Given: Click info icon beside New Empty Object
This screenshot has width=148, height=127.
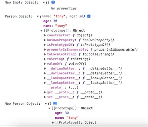Looking at the screenshot, I should (x=53, y=2).
